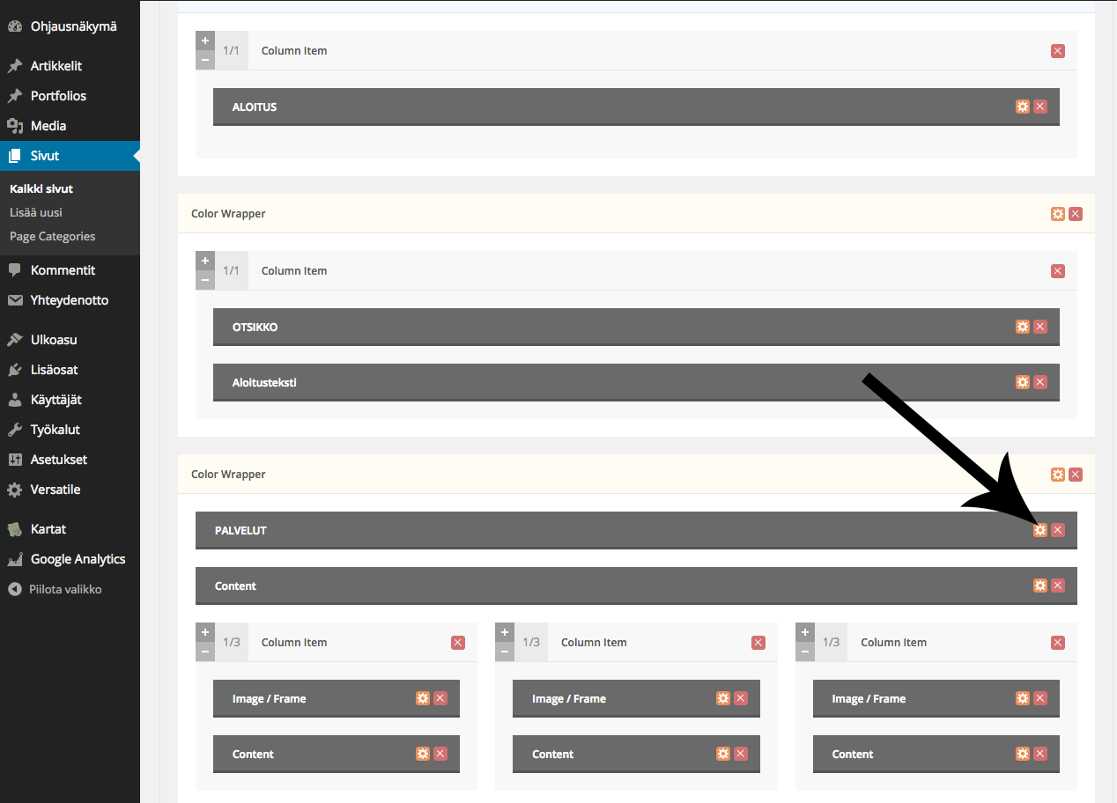
Task: Open Page Categories submenu link
Action: click(x=53, y=236)
